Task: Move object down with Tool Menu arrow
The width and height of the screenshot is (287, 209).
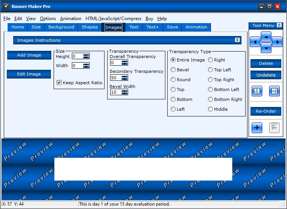Action: (266, 48)
